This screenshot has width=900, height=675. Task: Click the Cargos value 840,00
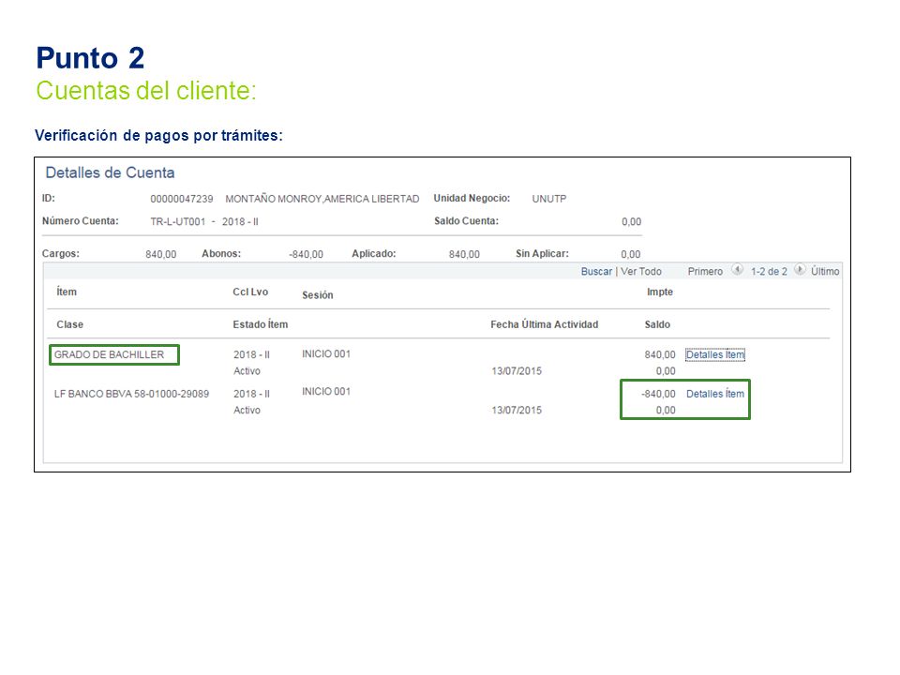pos(160,254)
